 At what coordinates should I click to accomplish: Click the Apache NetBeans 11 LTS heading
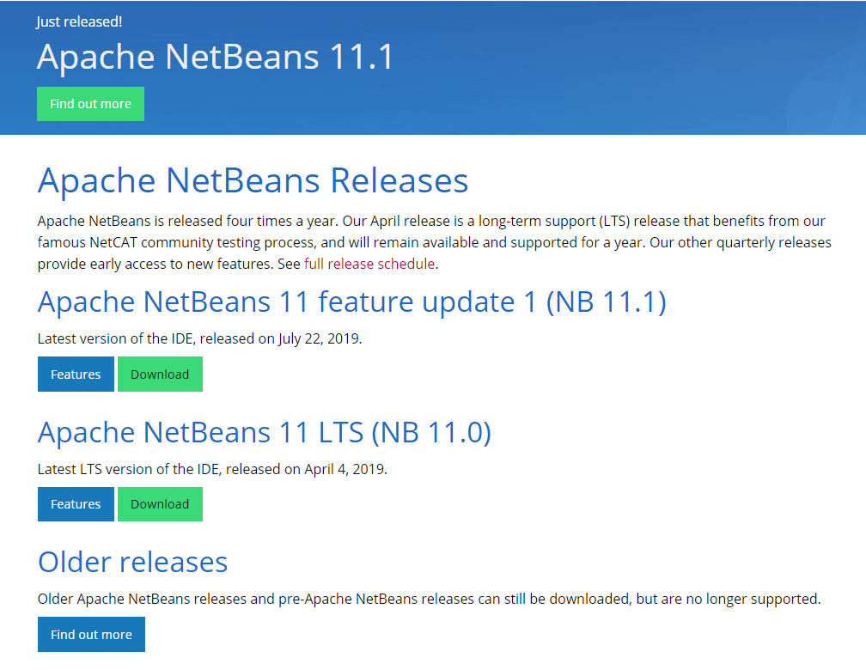(265, 432)
